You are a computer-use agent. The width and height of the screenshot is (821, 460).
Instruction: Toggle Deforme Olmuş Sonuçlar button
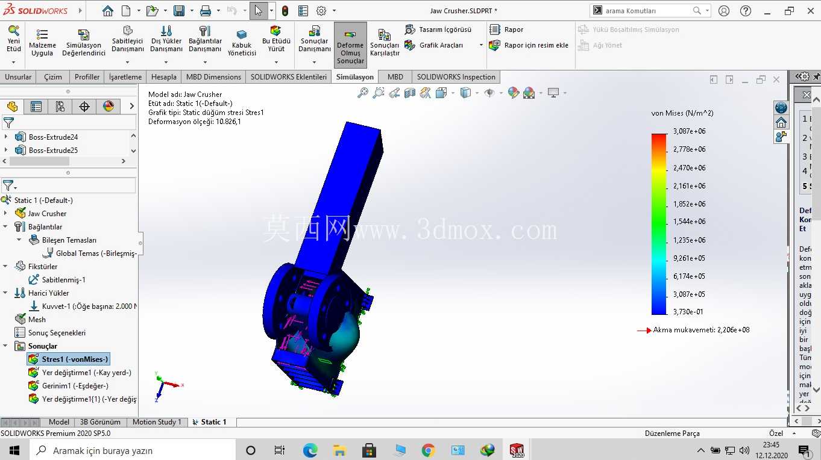[350, 45]
